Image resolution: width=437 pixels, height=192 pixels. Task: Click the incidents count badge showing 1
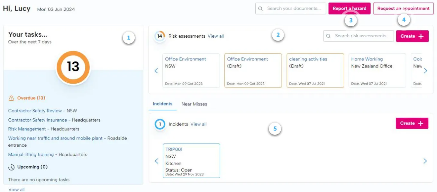(x=160, y=124)
